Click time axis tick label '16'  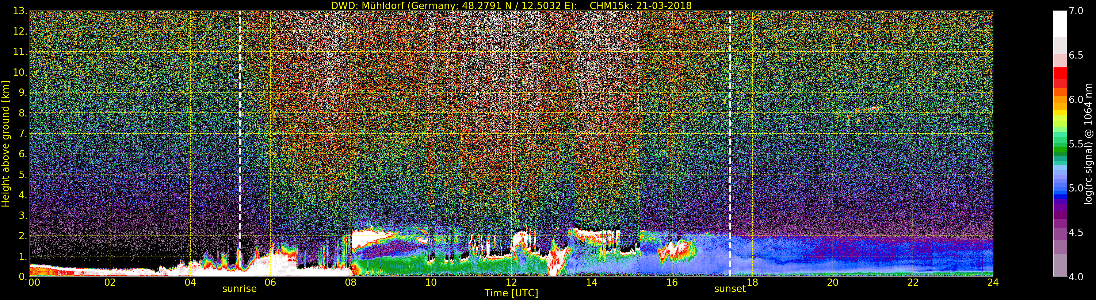click(x=672, y=283)
